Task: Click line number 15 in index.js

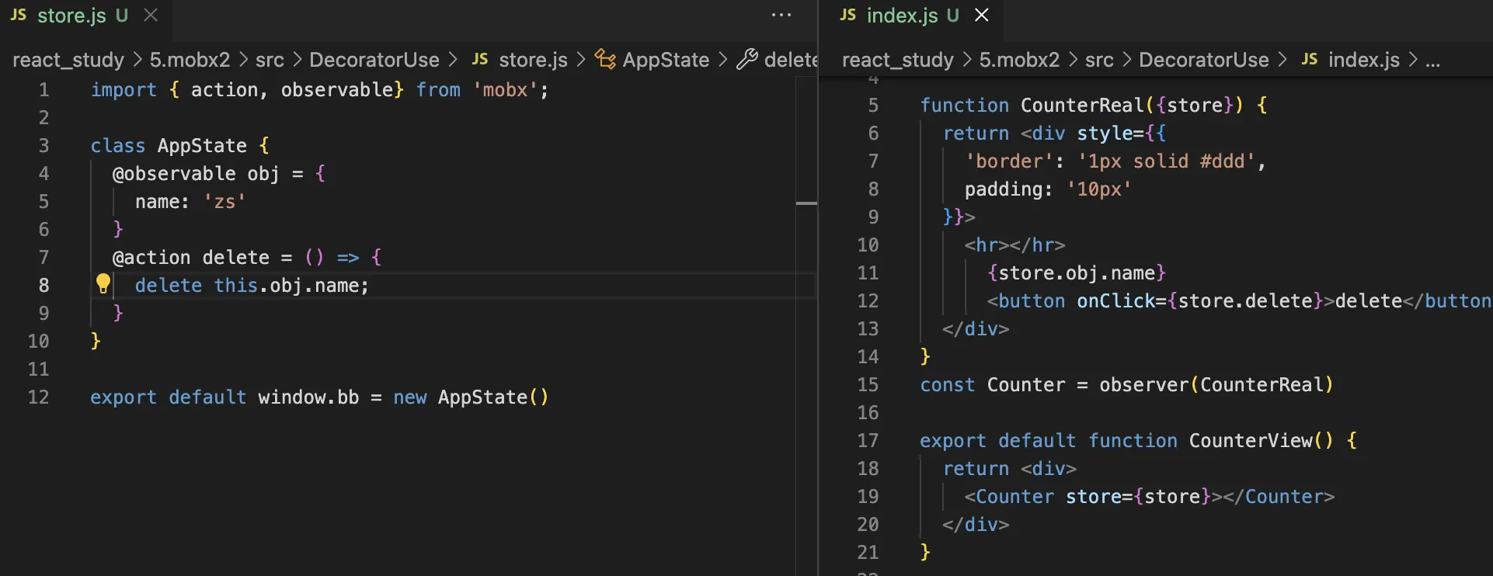Action: click(868, 385)
